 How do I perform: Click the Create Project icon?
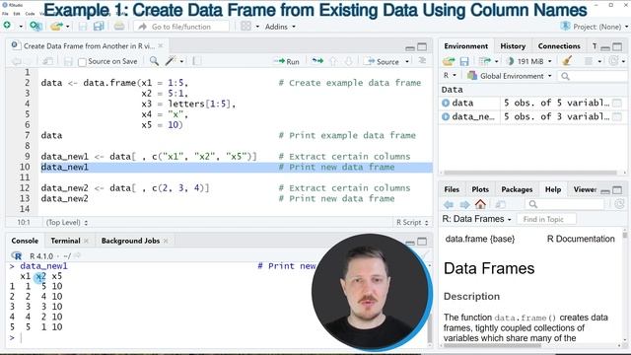35,27
